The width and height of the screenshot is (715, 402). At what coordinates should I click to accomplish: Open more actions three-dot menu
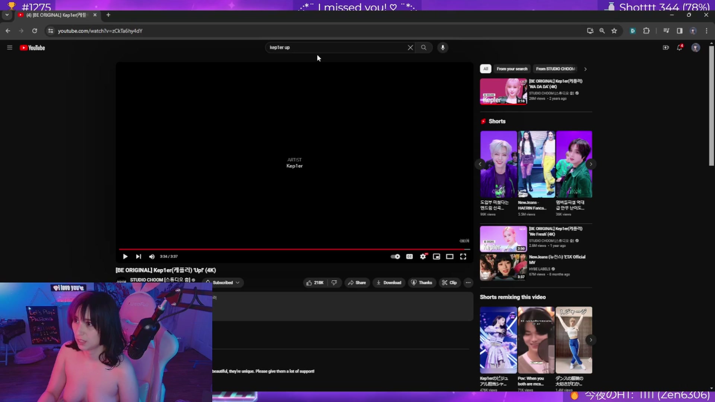[468, 283]
